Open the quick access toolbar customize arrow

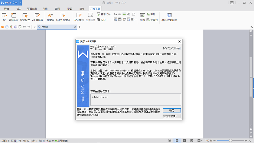click(34, 27)
